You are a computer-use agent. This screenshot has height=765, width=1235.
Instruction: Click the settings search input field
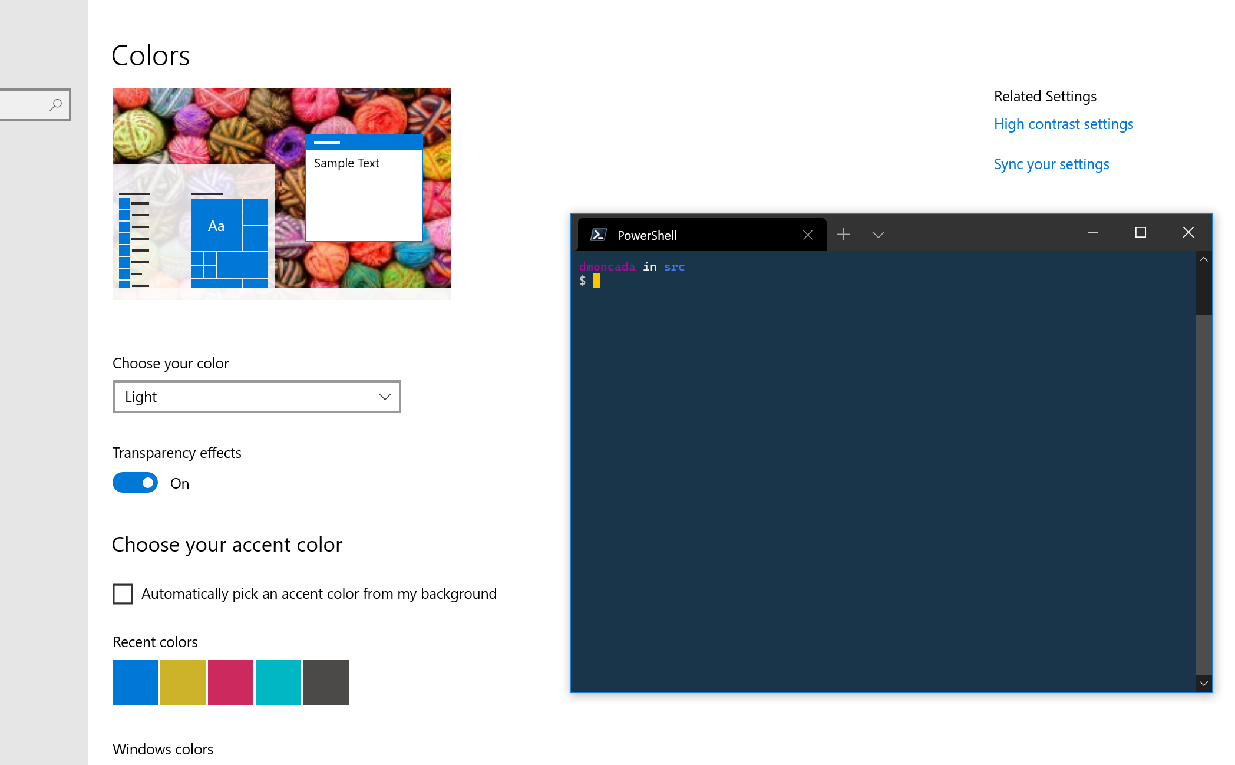[x=24, y=105]
